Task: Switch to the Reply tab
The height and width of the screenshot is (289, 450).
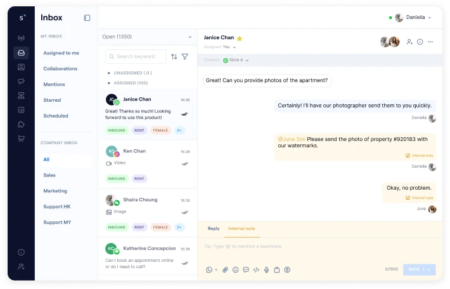Action: (214, 228)
